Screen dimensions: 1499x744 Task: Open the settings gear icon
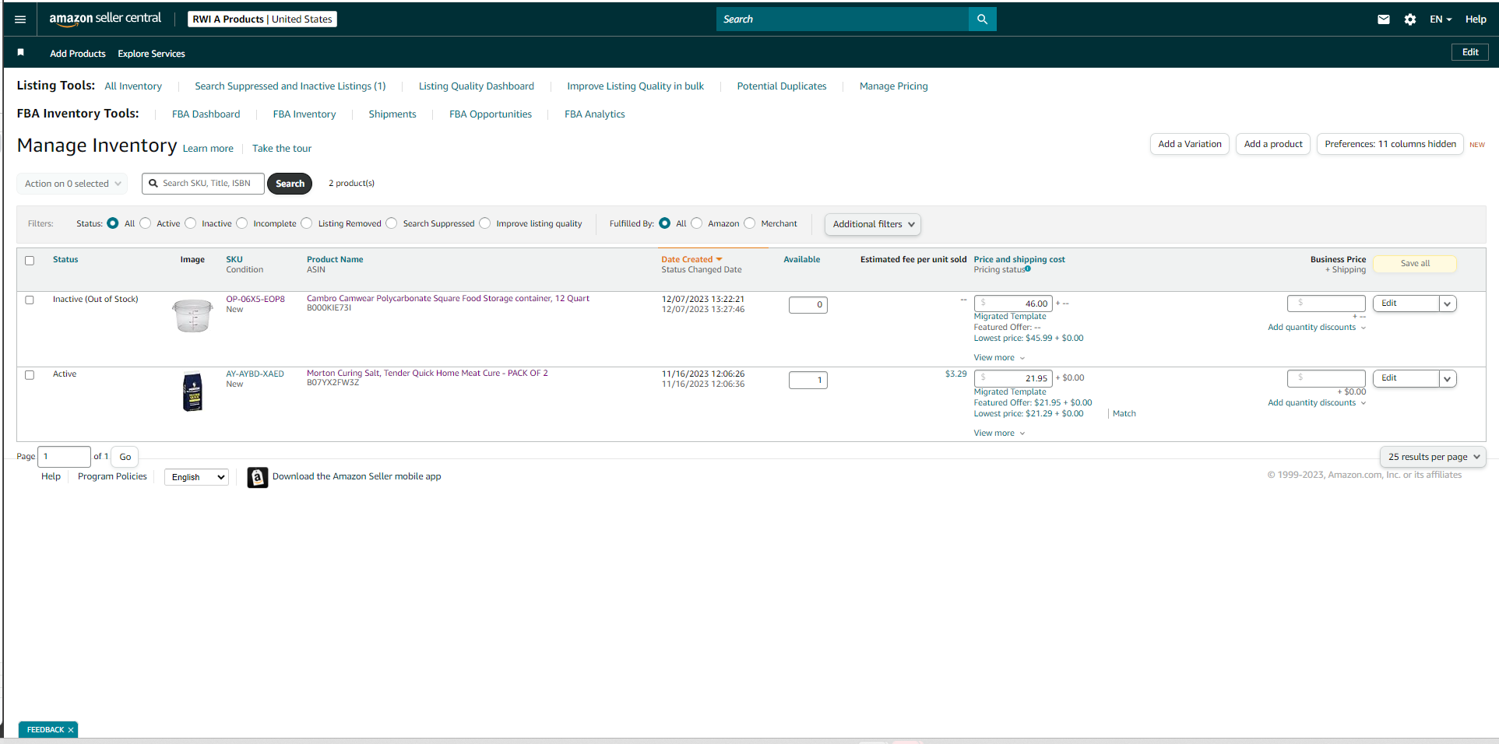1410,19
